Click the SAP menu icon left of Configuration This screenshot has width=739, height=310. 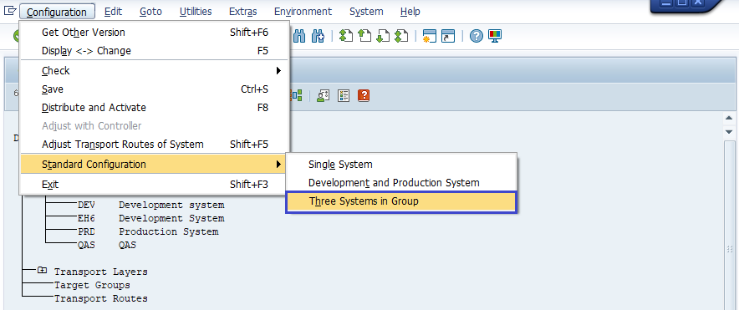pyautogui.click(x=9, y=11)
